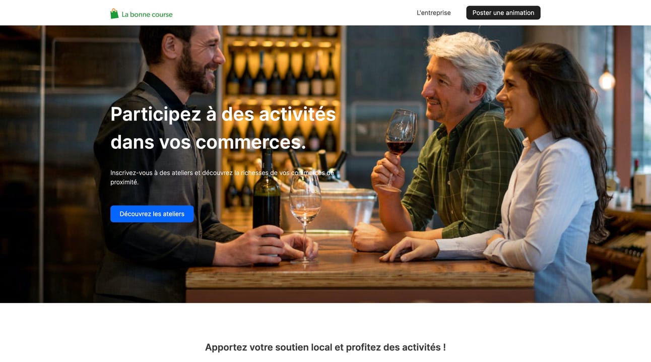Viewport: 651px width, 362px height.
Task: Click the subtitle starting with Inscrivez-vous
Action: (222, 177)
